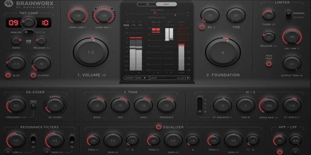311x155 pixels.
Task: Flip the MODERN / CLASSIC limiter switch
Action: [x=289, y=15]
